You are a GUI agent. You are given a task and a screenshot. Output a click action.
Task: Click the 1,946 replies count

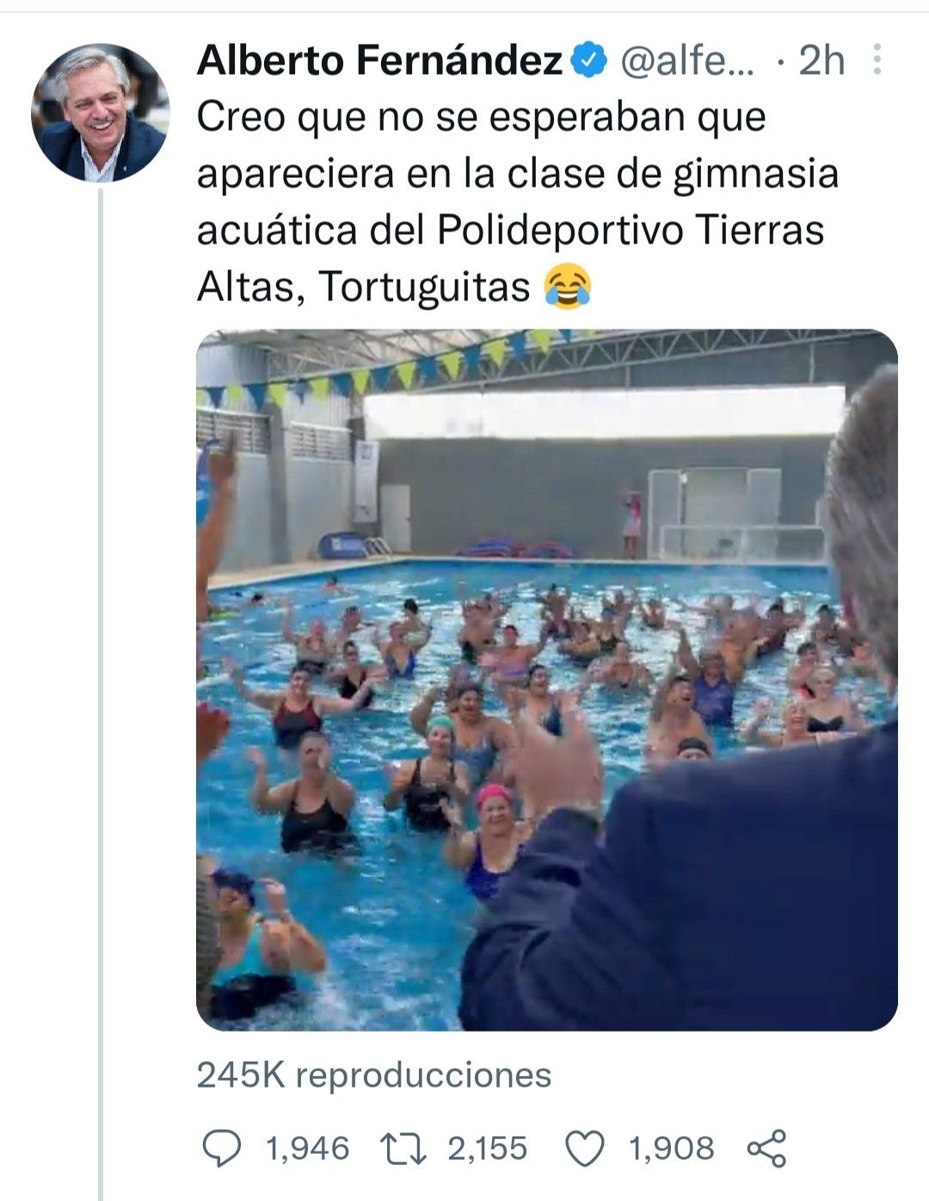tap(308, 1149)
